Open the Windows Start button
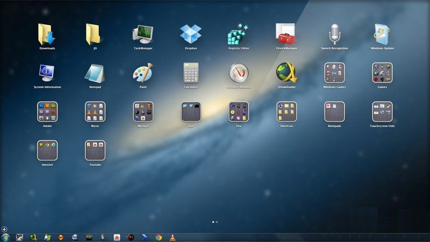Viewport: 430px width, 242px height. pos(6,237)
